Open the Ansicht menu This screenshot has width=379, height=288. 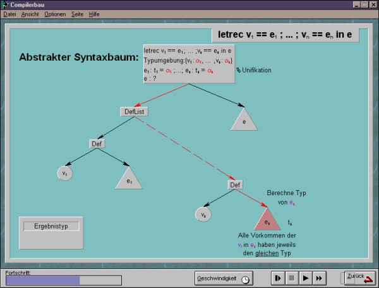click(x=30, y=13)
